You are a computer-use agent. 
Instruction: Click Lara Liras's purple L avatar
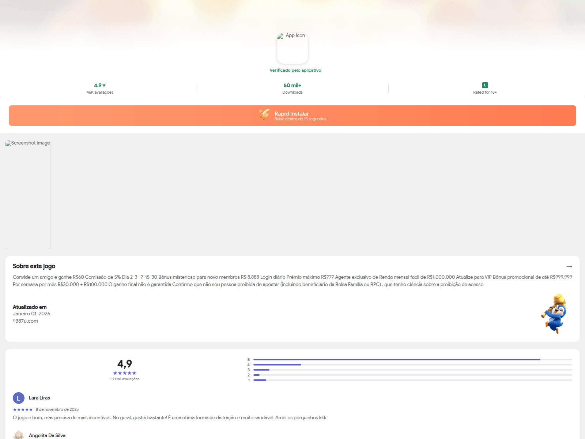(19, 398)
